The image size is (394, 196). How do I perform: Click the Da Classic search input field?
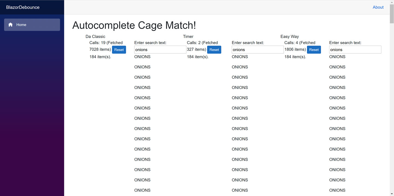click(x=160, y=50)
